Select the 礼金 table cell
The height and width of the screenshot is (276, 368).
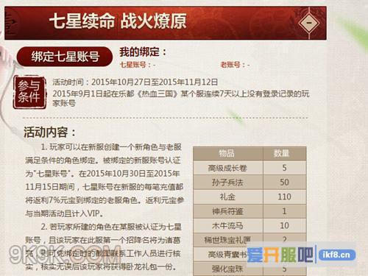[228, 197]
